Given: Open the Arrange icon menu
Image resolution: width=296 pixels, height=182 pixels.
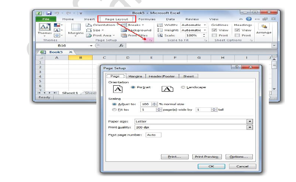Looking at the screenshot, I should (x=264, y=28).
